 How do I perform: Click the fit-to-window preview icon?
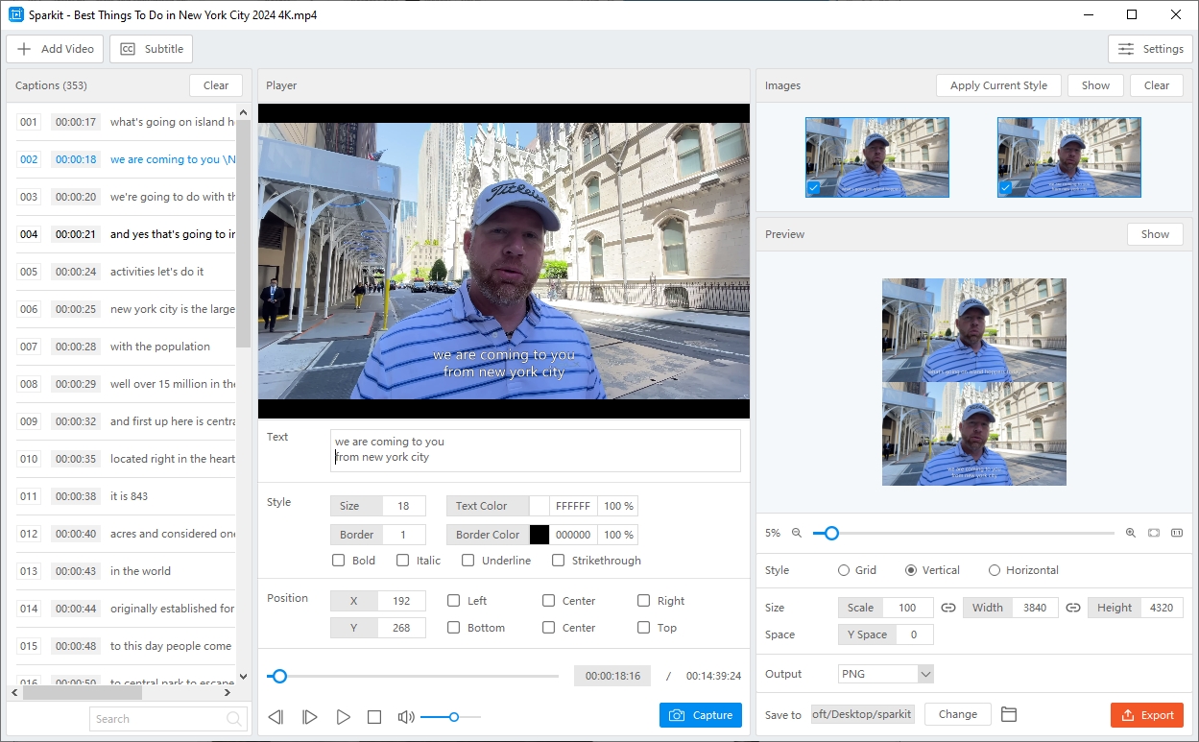(1153, 533)
